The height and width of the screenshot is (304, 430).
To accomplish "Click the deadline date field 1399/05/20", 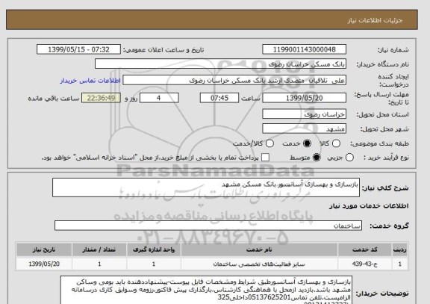I will point(304,98).
